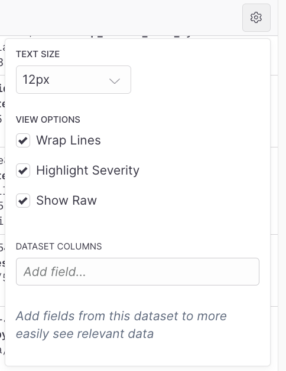Click blank popup area below Show Raw

coord(138,224)
